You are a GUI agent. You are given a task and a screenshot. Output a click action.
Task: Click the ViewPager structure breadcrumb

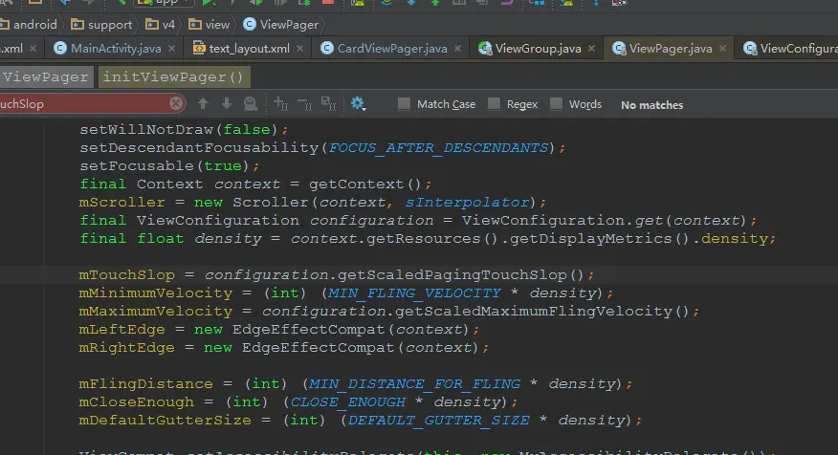pyautogui.click(x=46, y=76)
